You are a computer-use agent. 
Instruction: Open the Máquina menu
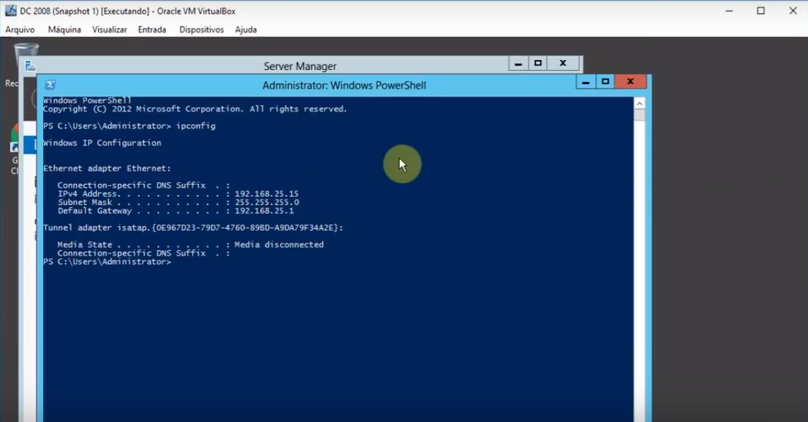point(64,30)
